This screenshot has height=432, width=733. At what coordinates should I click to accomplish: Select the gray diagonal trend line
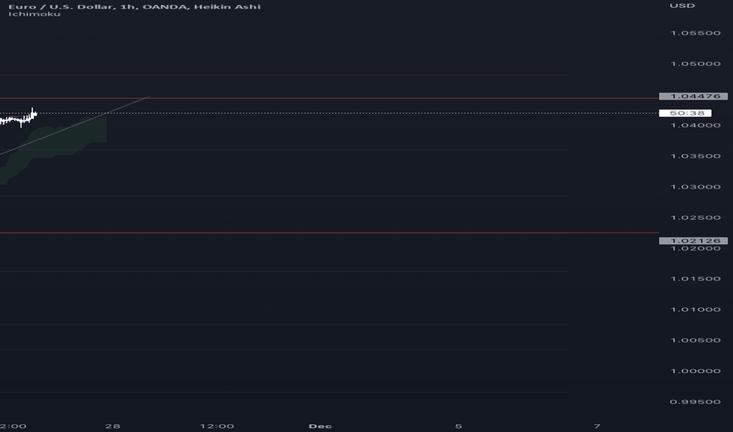point(75,125)
